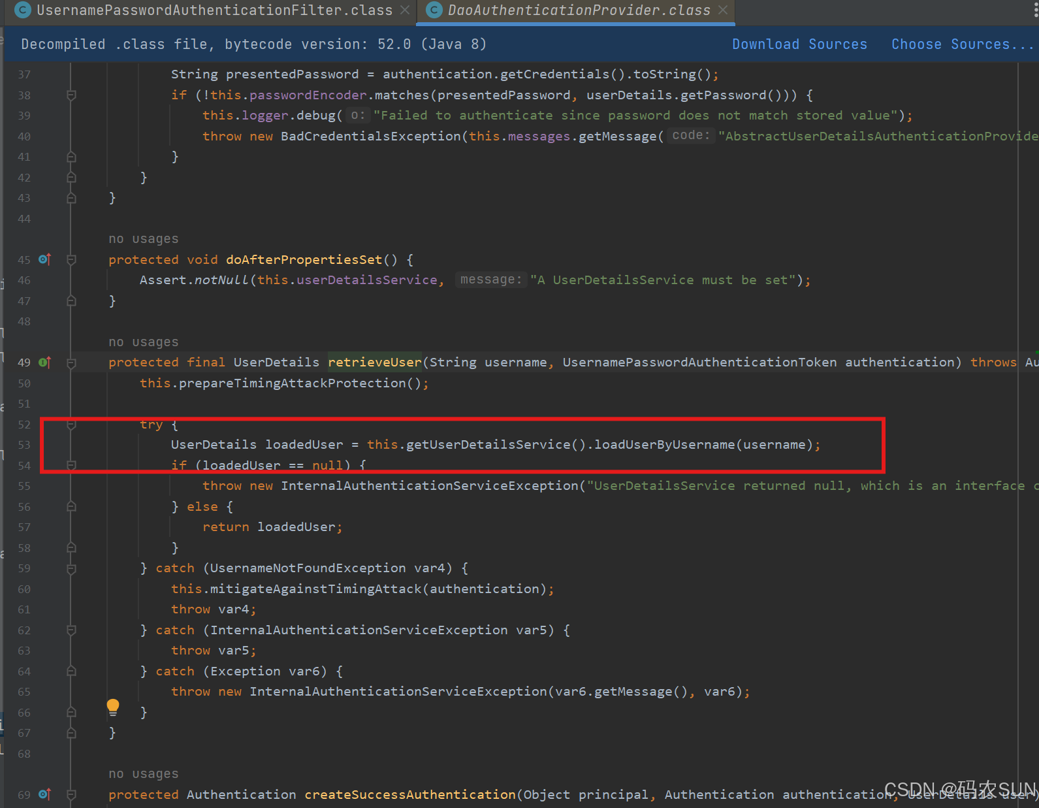This screenshot has height=808, width=1039.
Task: Click the override gutter icon on line 69
Action: point(44,794)
